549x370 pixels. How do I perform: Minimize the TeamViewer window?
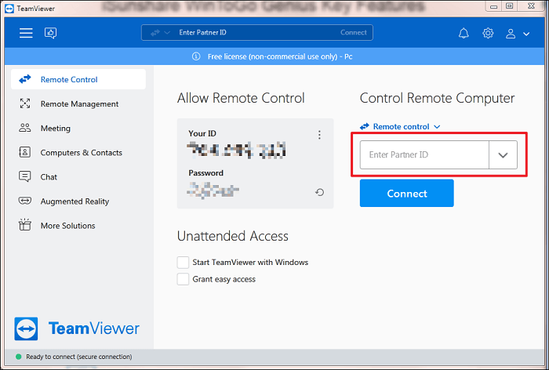493,6
